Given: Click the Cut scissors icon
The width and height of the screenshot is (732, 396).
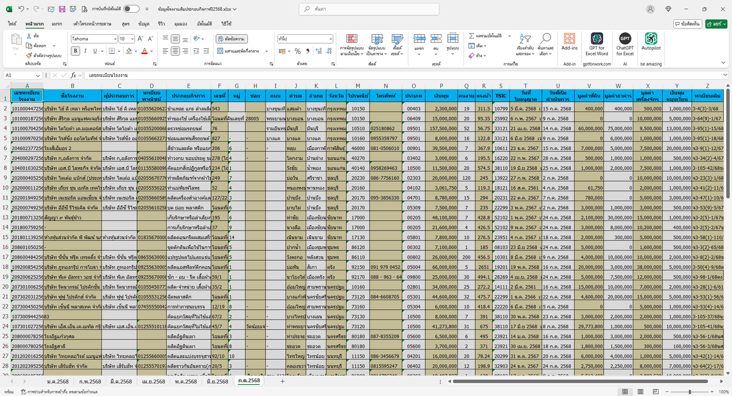Looking at the screenshot, I should (x=29, y=36).
